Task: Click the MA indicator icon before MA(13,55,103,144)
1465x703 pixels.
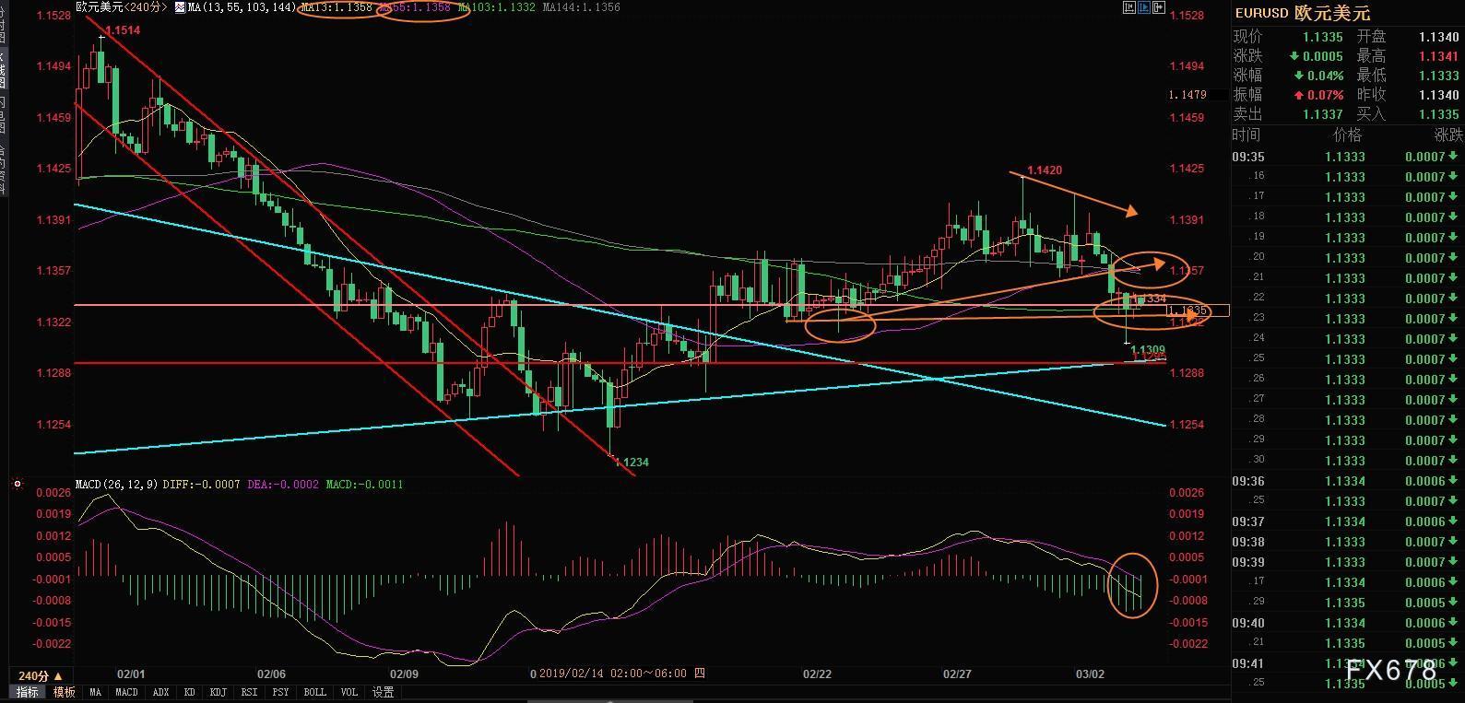Action: click(x=179, y=7)
